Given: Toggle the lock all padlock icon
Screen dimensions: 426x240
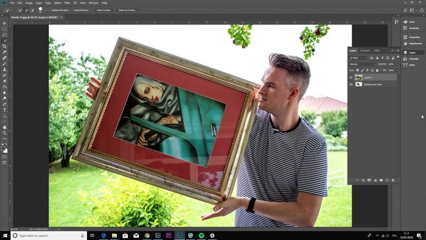Looking at the screenshot, I should click(x=377, y=71).
